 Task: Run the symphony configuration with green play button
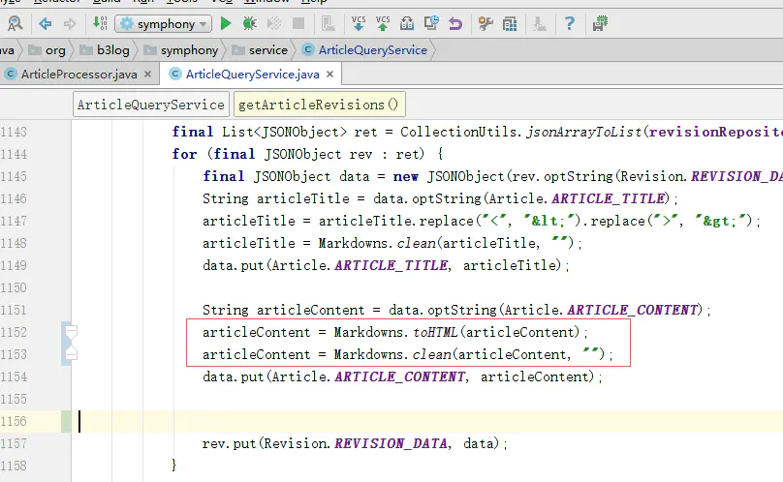point(226,23)
